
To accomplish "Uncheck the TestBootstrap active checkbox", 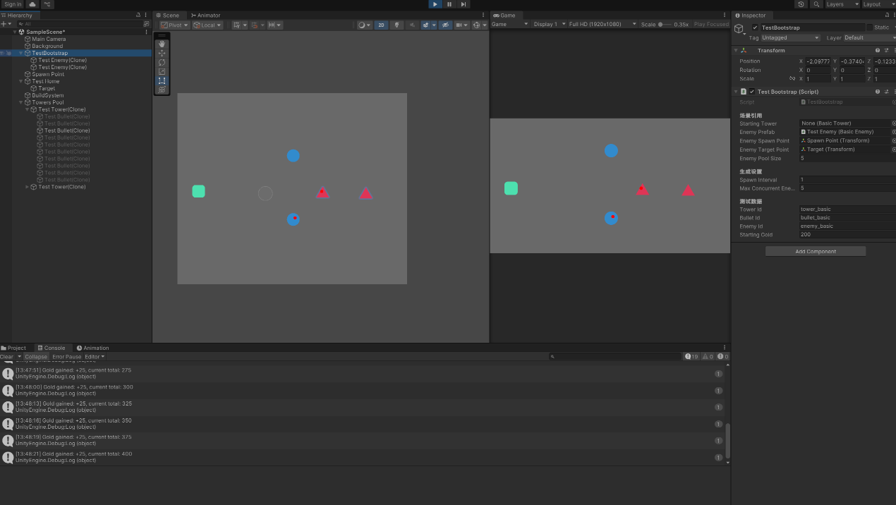I will (755, 28).
